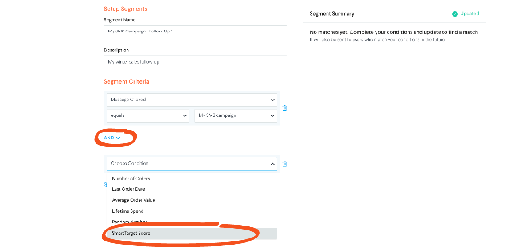Click the Segment Summary panel title

tap(332, 14)
